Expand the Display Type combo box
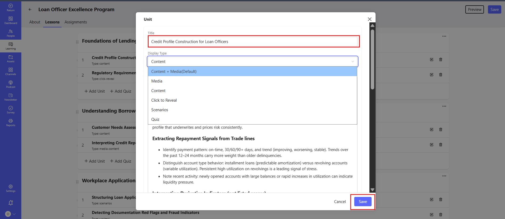 (252, 61)
